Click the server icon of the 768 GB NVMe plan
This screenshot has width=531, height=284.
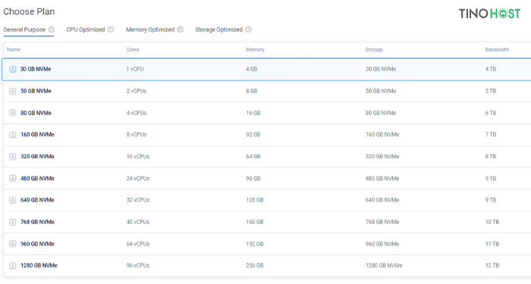tap(13, 222)
